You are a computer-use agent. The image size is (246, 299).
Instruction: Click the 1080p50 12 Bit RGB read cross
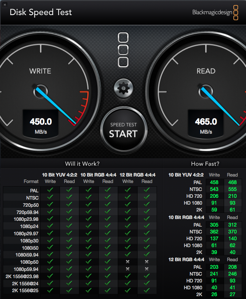(x=147, y=262)
